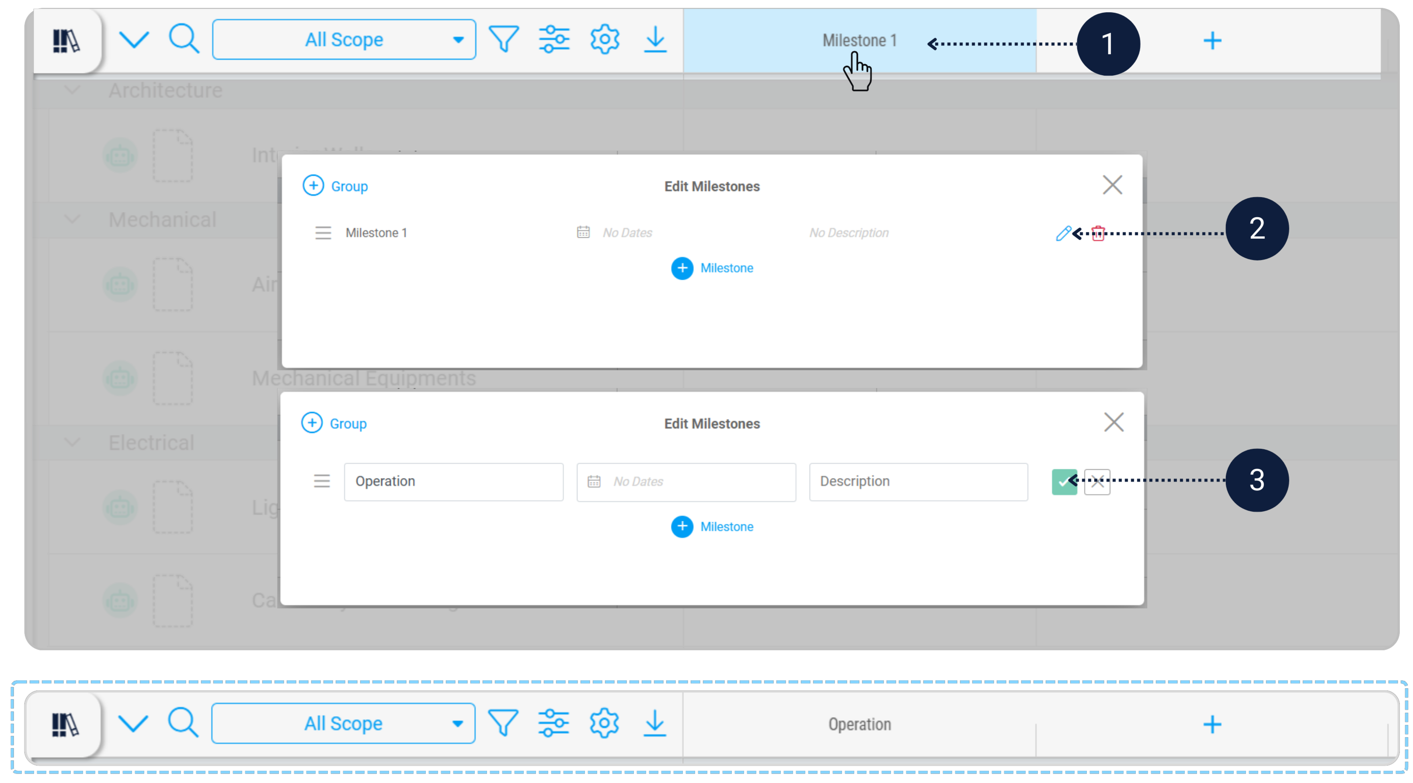Cancel the edit with the boxed X
This screenshot has height=783, width=1413.
(x=1097, y=482)
